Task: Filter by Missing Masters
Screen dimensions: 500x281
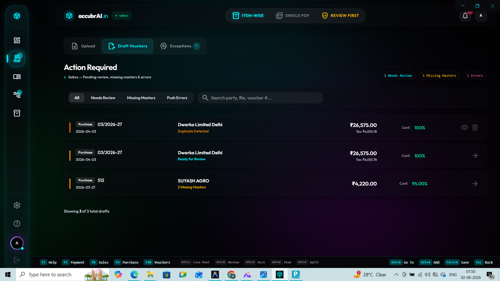Action: tap(141, 98)
